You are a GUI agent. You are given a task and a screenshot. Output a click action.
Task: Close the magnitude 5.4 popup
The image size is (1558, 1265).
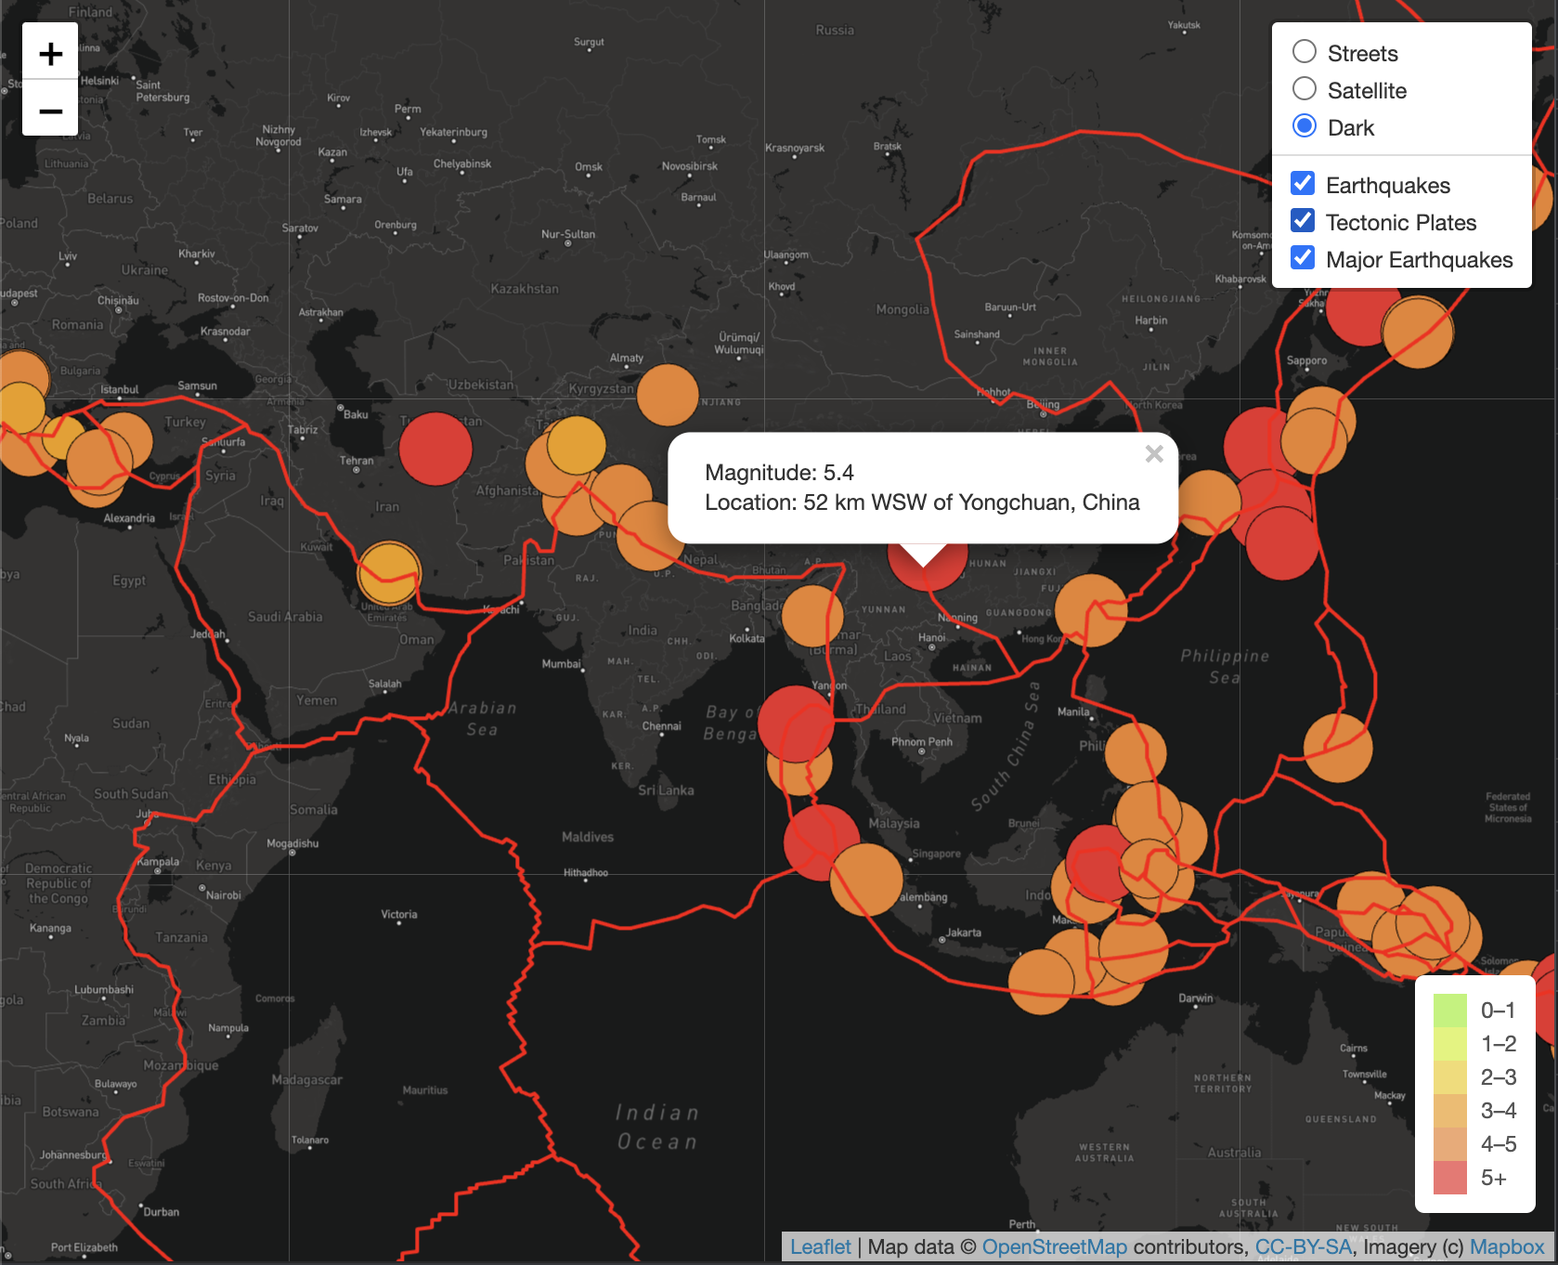1154,454
